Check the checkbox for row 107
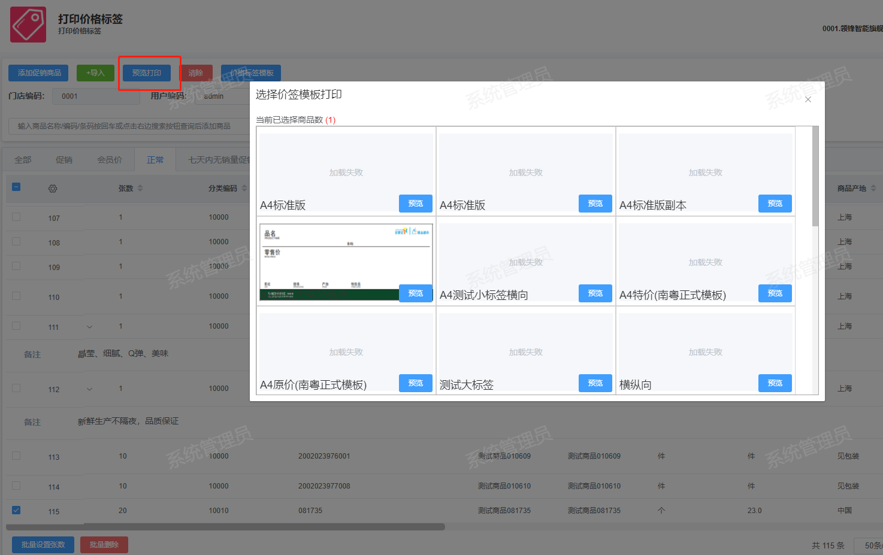This screenshot has width=883, height=555. (16, 217)
